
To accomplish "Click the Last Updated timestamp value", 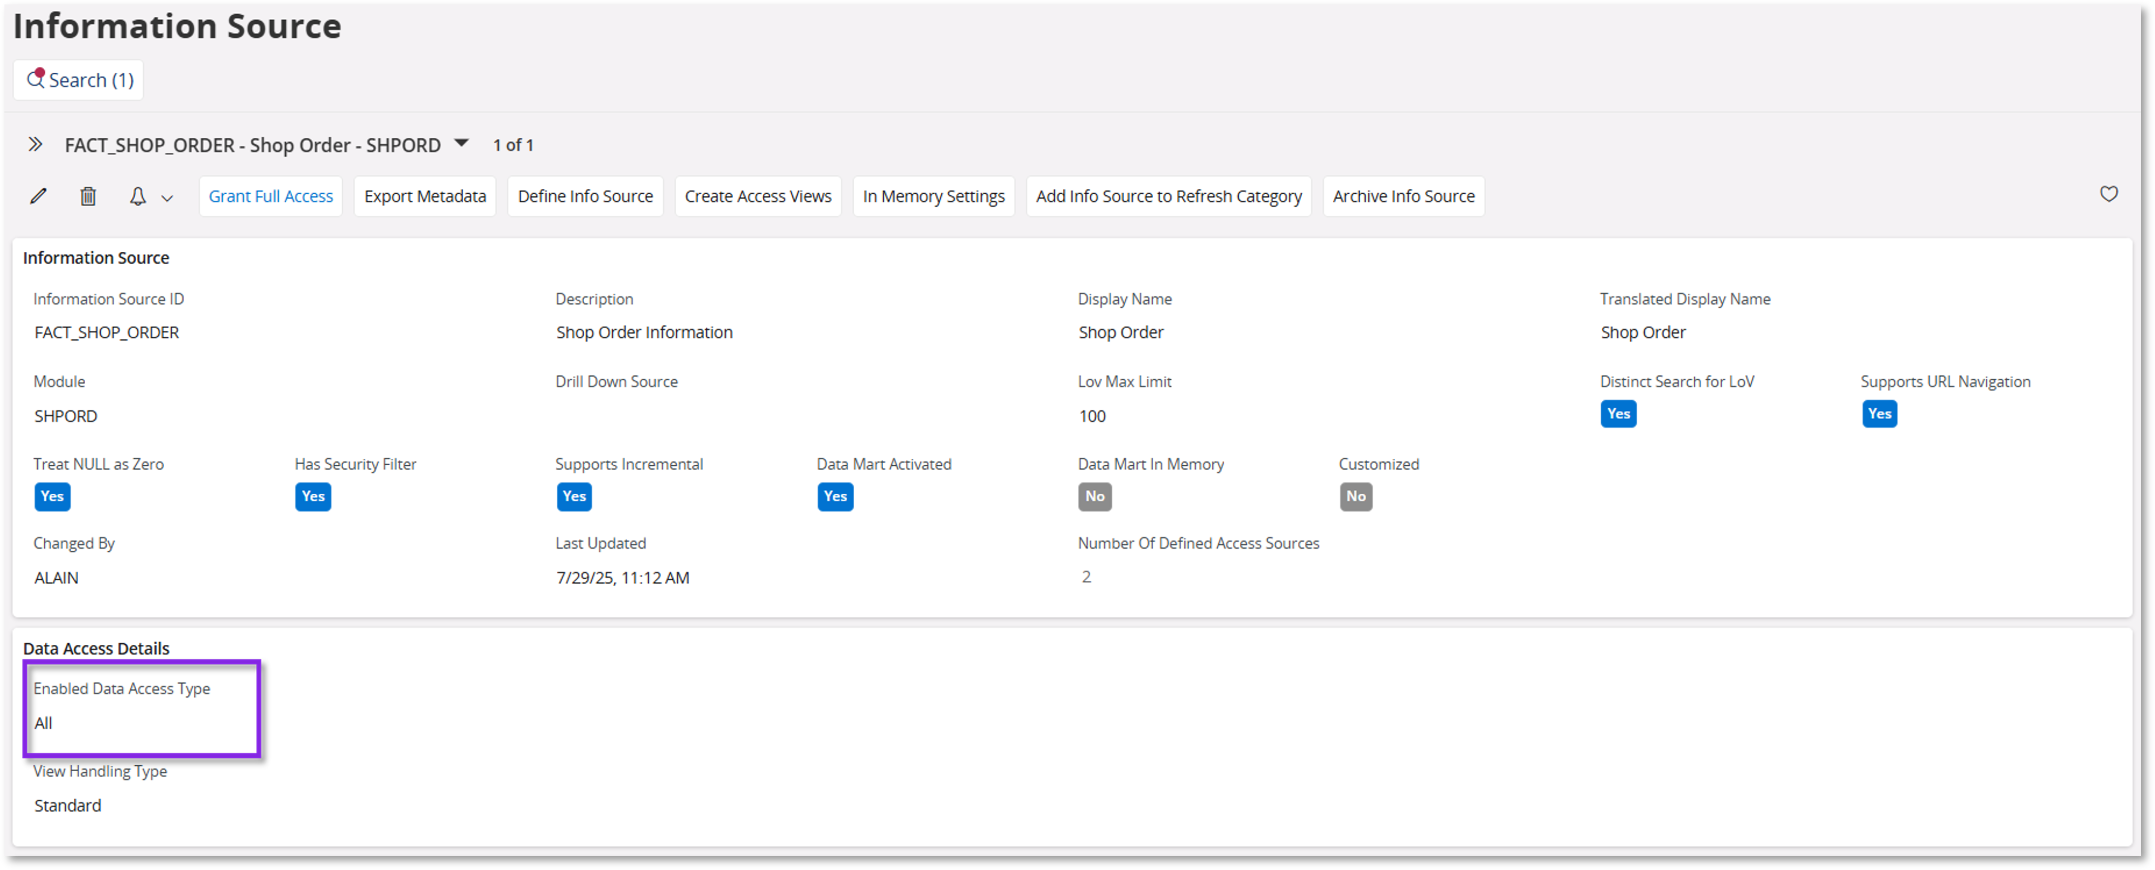I will pyautogui.click(x=623, y=578).
